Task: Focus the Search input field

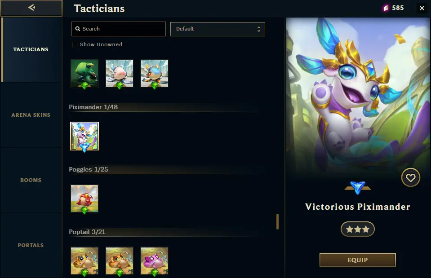Action: point(119,29)
